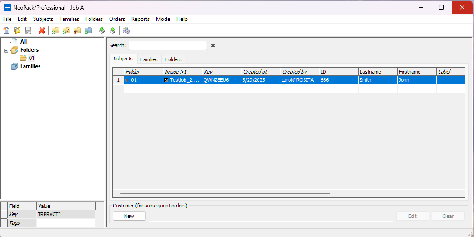
Task: Click the add numbered folder icon
Action: tap(66, 30)
